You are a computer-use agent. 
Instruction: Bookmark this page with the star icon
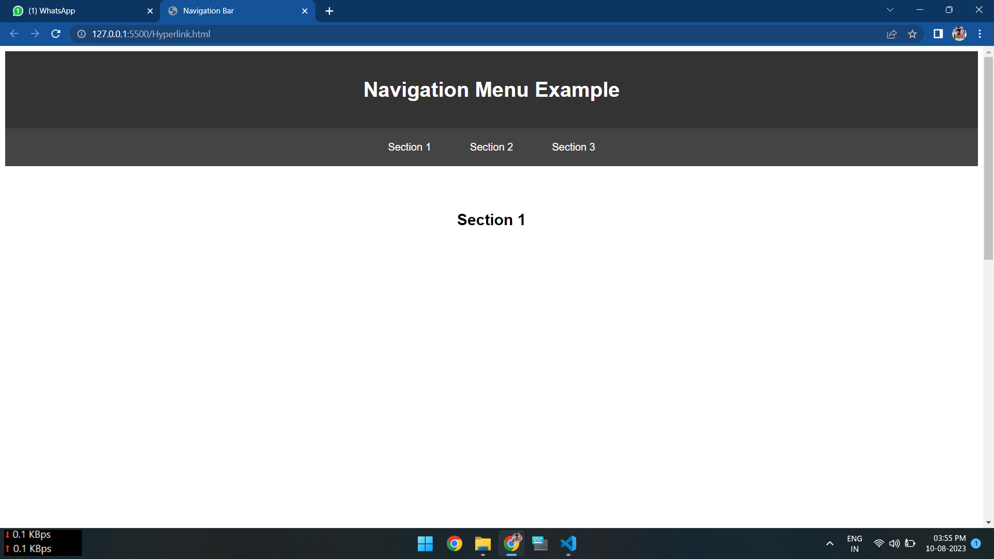click(913, 34)
